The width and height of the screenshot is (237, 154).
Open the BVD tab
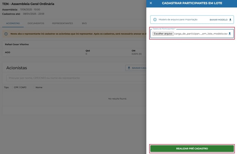pos(84,23)
